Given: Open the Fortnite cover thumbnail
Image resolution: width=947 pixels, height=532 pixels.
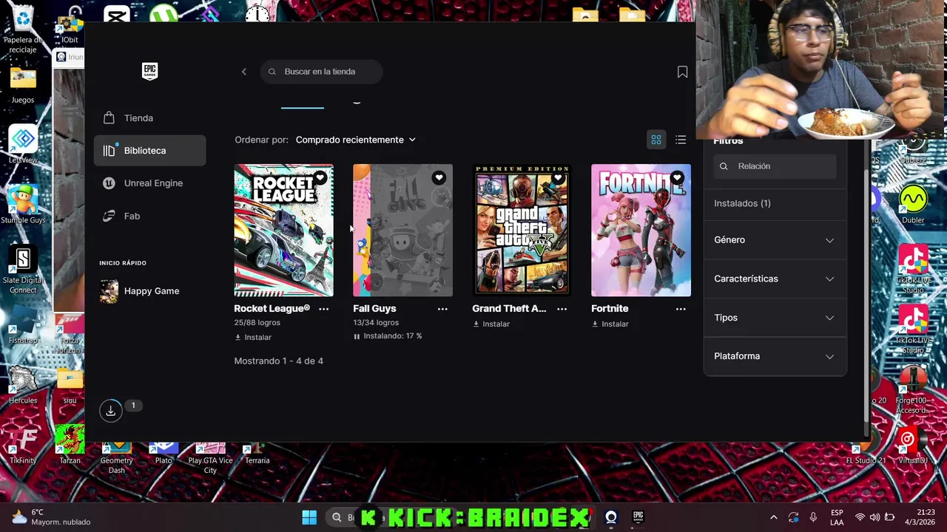Looking at the screenshot, I should point(641,230).
